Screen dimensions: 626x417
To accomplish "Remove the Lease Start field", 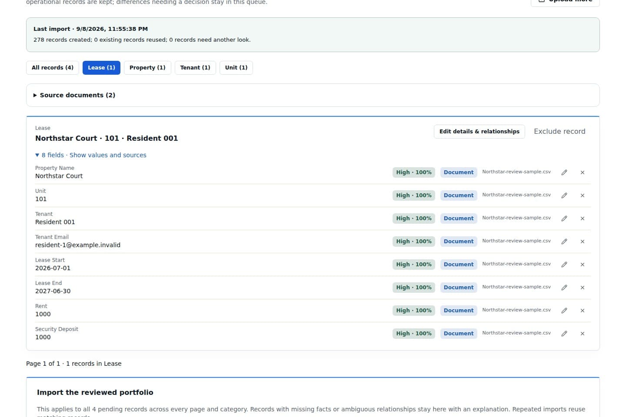I will click(583, 265).
